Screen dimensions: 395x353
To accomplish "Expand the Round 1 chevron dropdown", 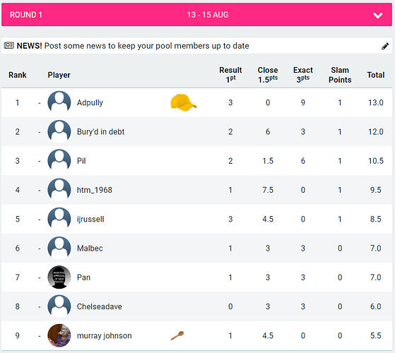I will pyautogui.click(x=377, y=15).
